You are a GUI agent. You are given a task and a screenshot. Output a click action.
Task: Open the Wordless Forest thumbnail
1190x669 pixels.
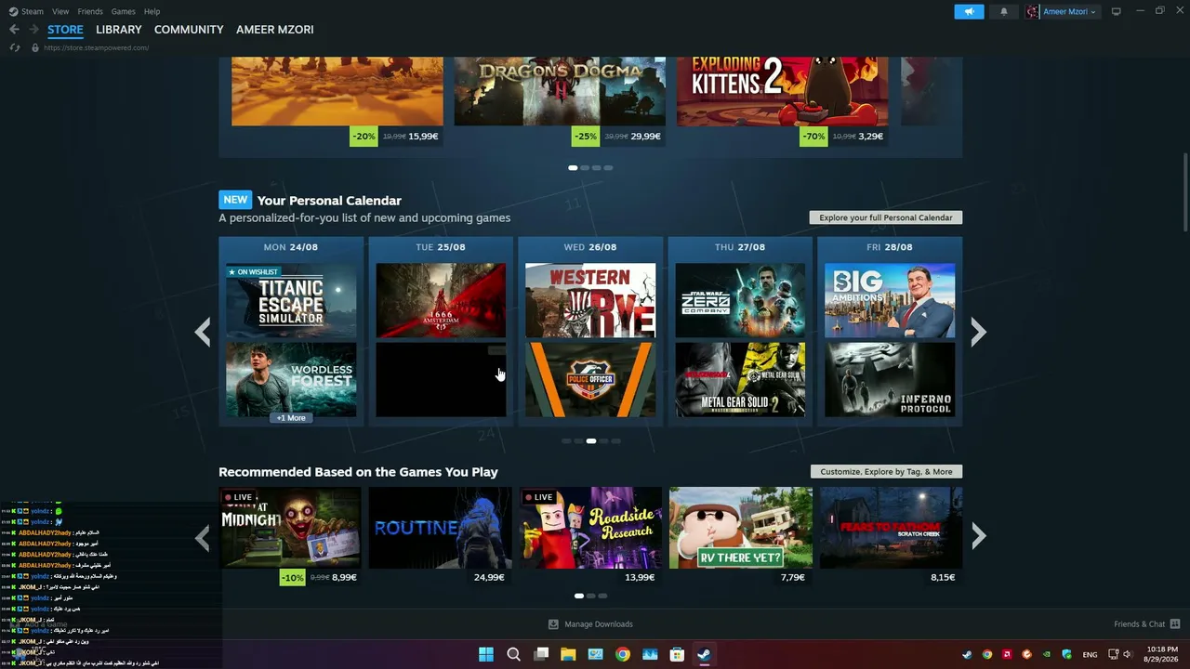(291, 379)
